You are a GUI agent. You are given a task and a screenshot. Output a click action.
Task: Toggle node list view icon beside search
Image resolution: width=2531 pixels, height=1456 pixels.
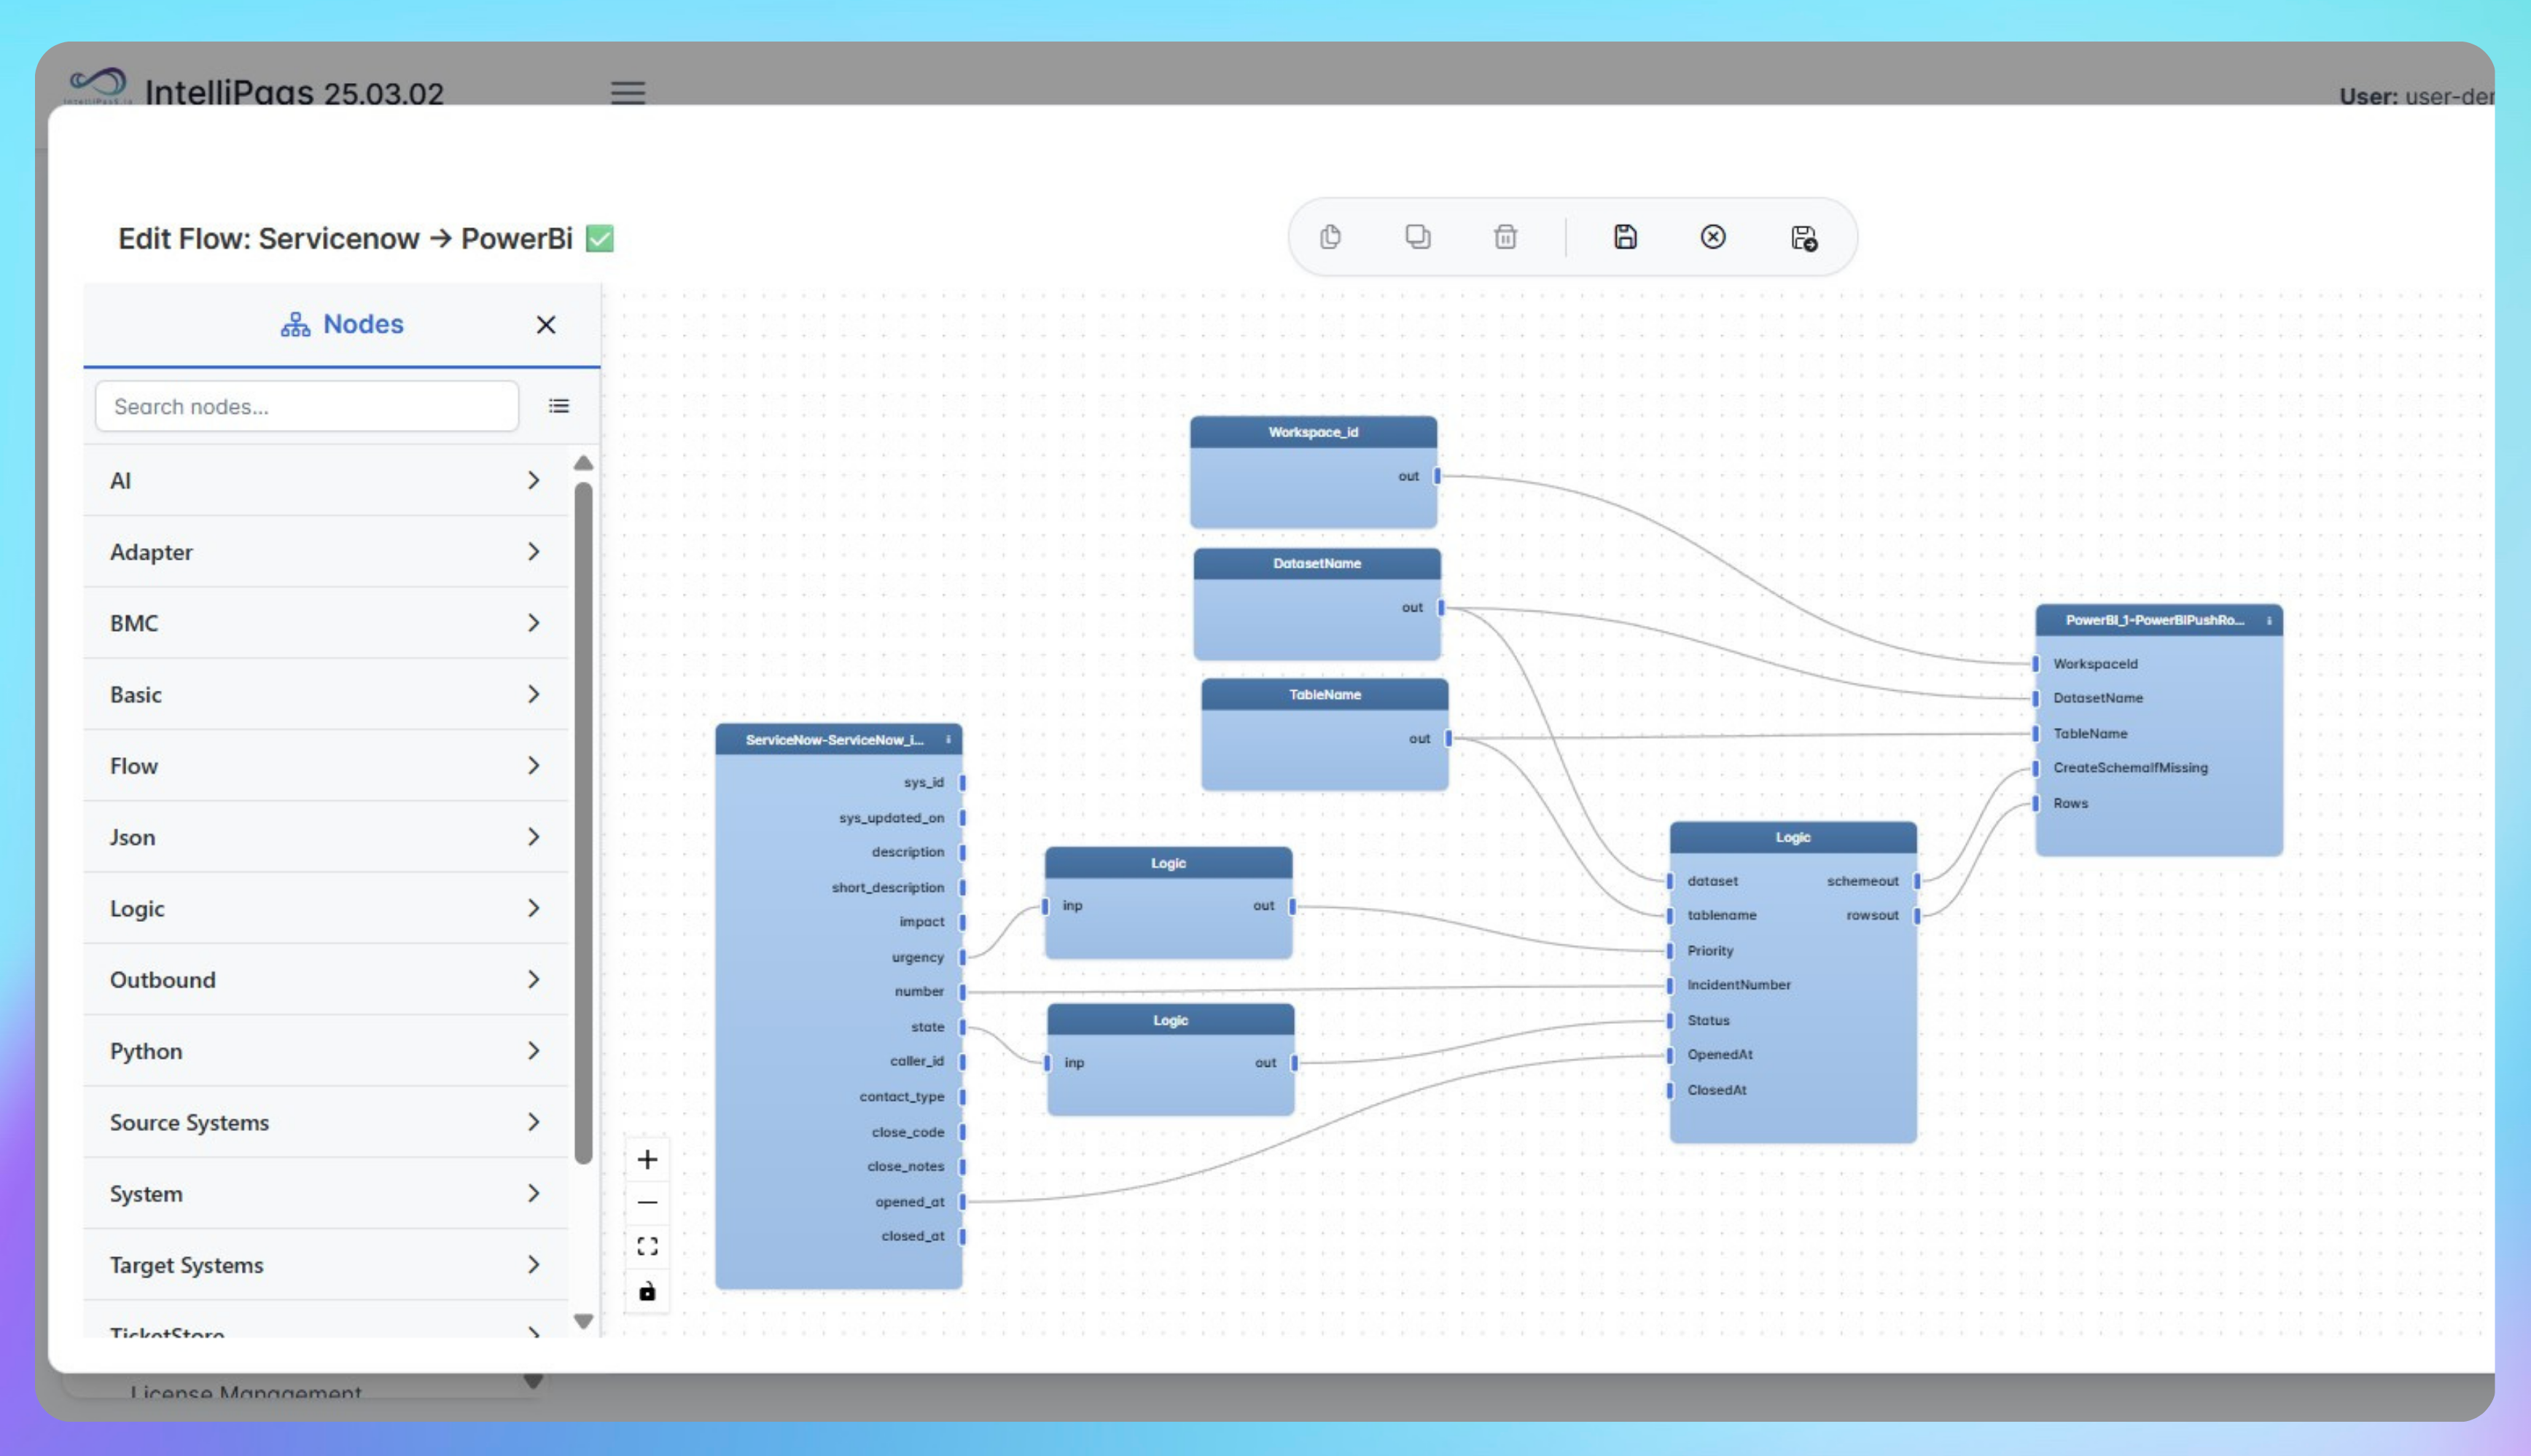tap(559, 406)
